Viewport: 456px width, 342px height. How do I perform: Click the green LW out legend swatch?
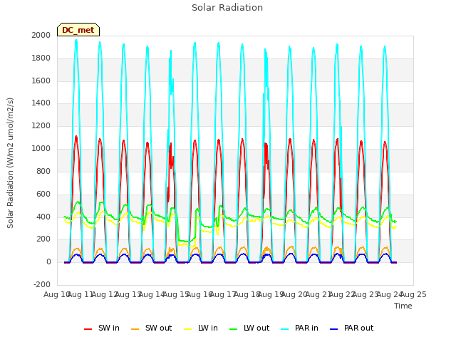233,329
